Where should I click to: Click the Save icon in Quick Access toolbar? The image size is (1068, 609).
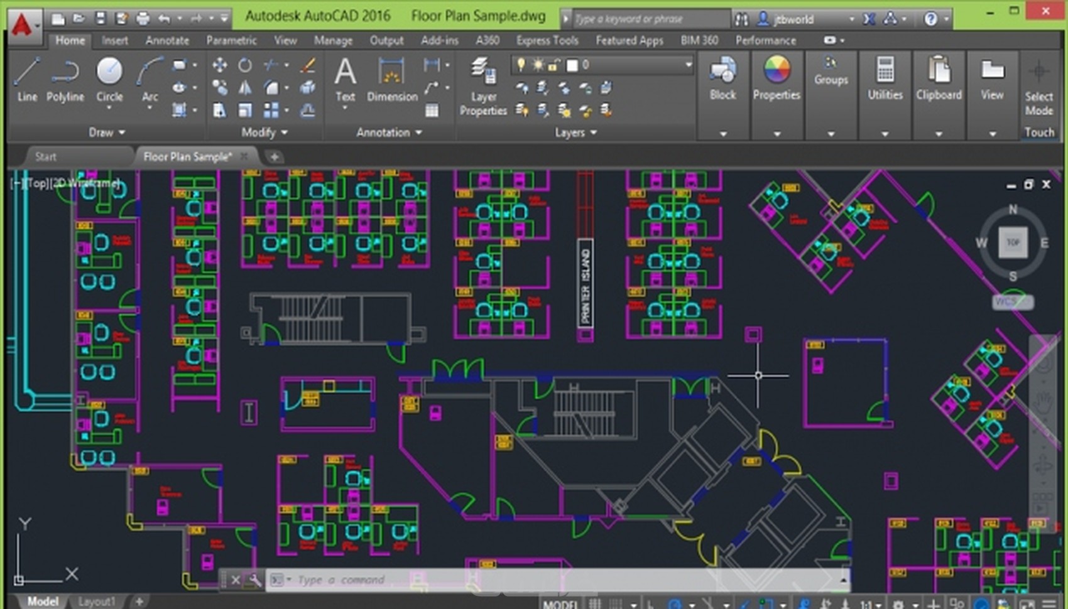click(x=100, y=19)
